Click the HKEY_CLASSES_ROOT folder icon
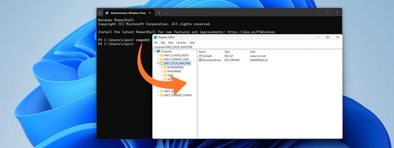 point(162,55)
